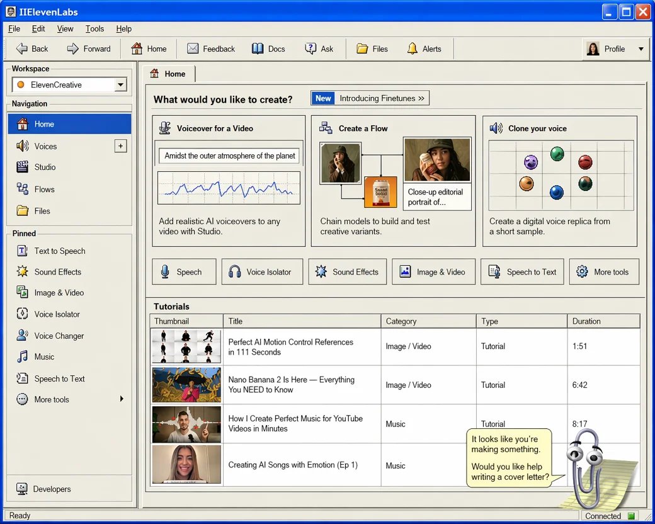Open the Files folder icon in toolbar
This screenshot has width=655, height=524.
click(x=362, y=49)
